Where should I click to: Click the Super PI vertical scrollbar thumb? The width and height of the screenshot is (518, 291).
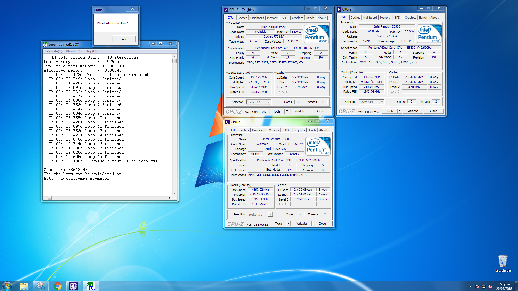[x=174, y=61]
